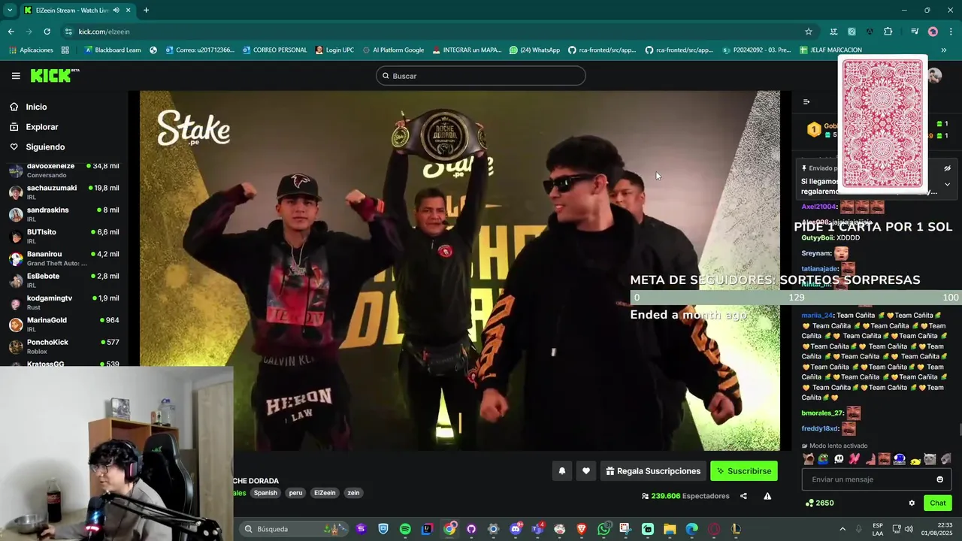Toggle stream notifications bell
This screenshot has width=962, height=541.
click(x=561, y=471)
